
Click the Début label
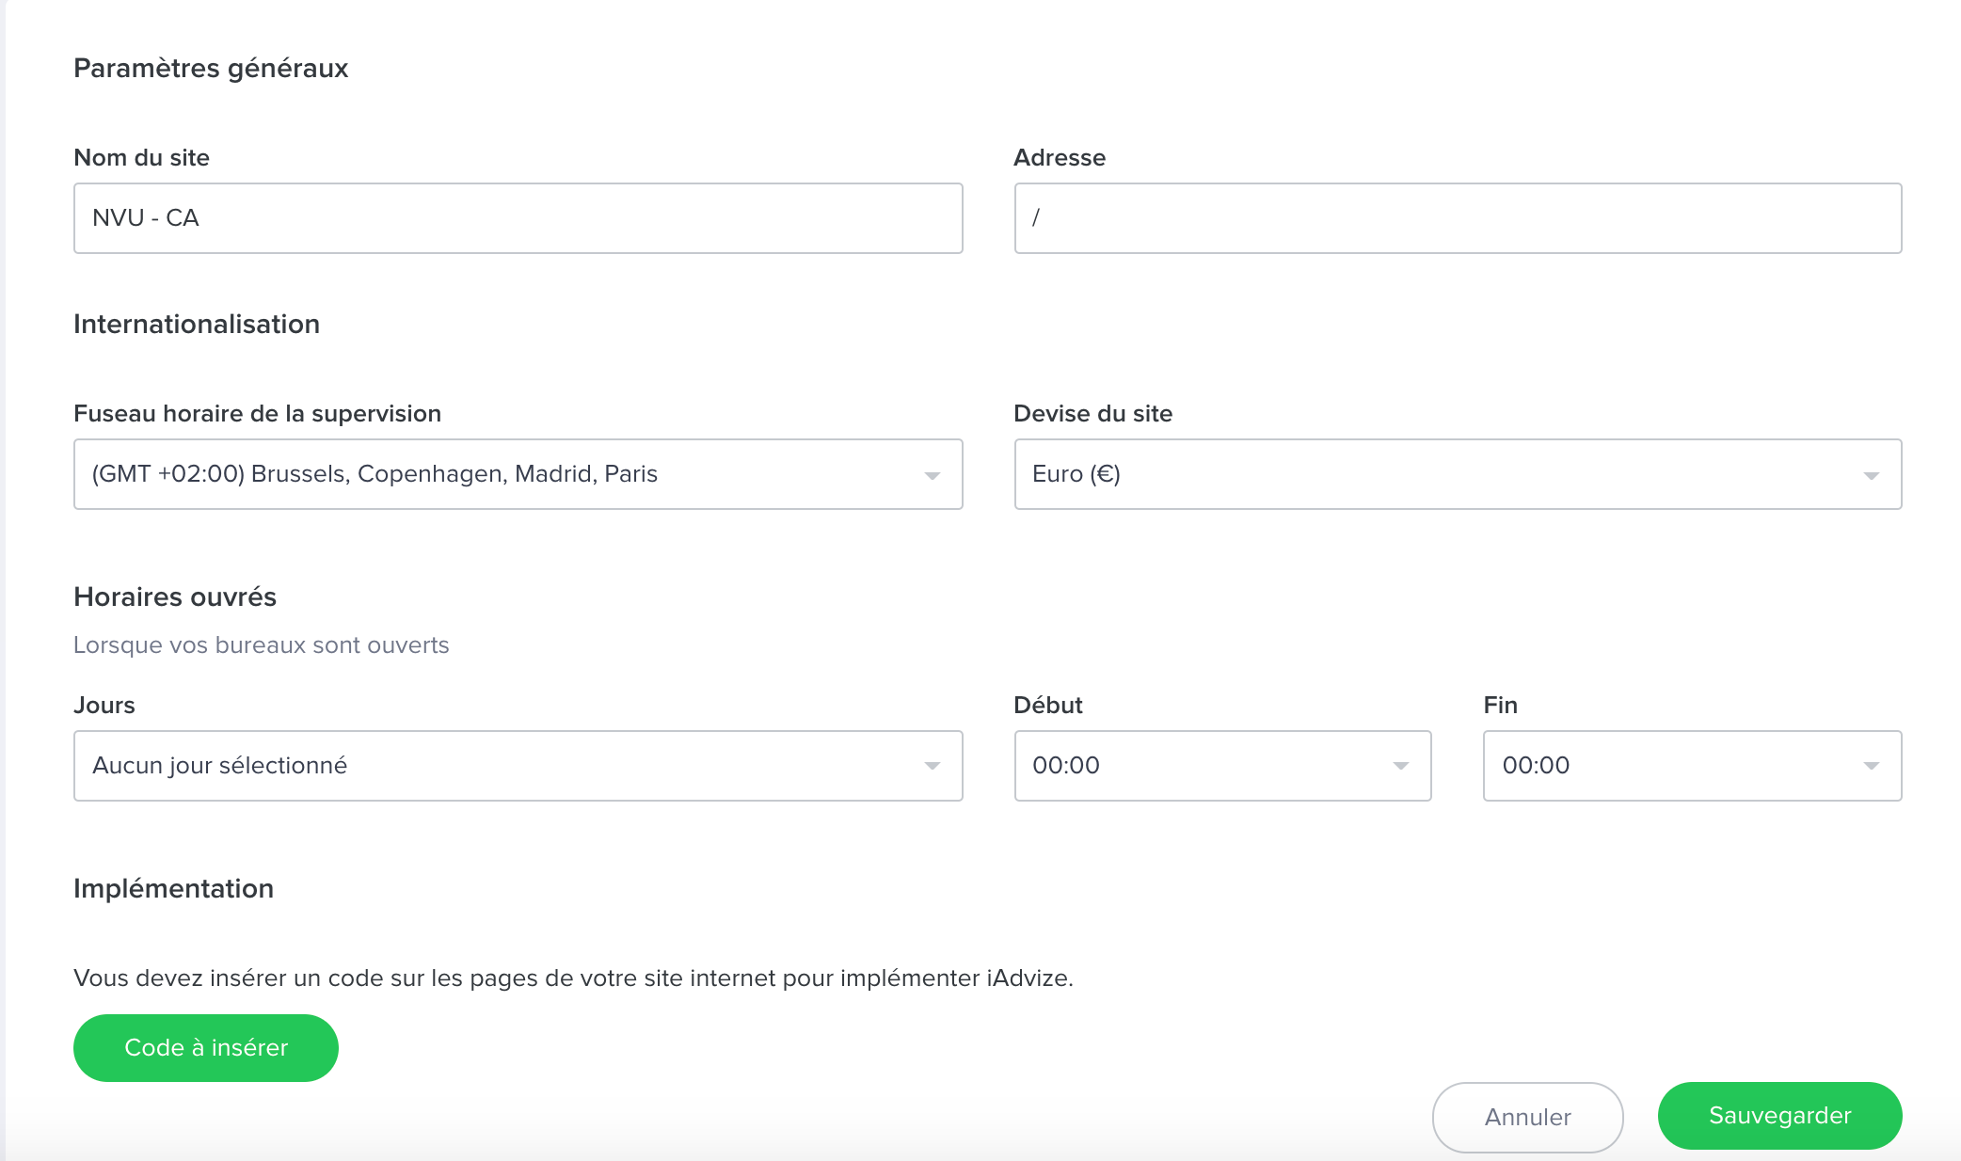[x=1048, y=706]
